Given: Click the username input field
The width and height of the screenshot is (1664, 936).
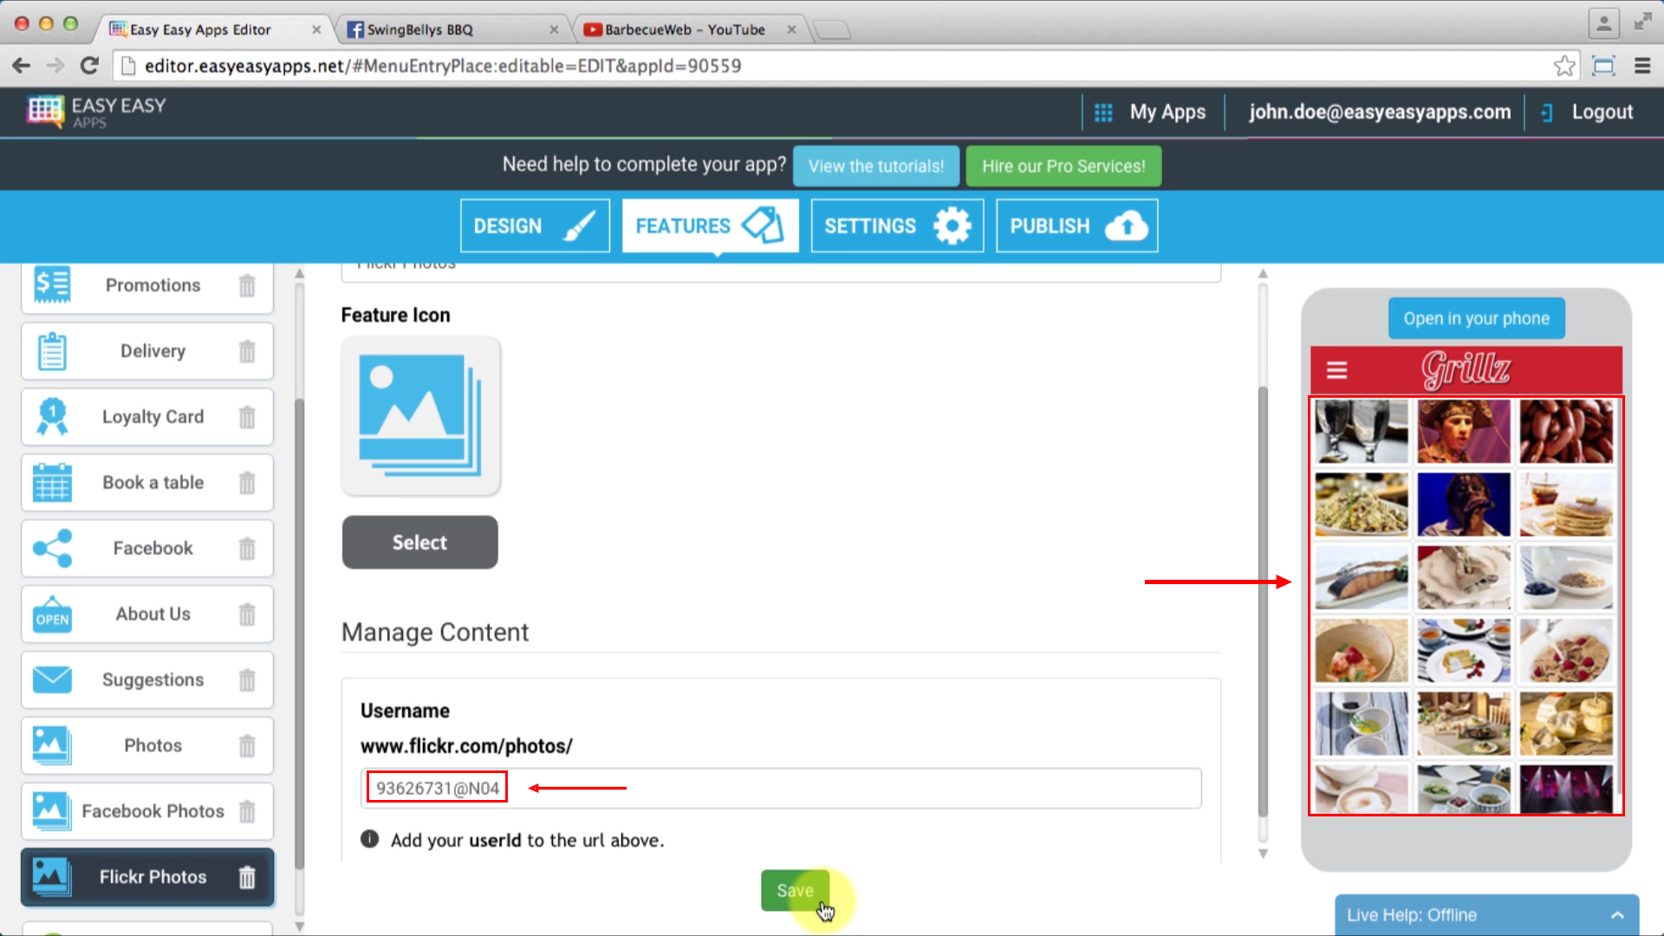Looking at the screenshot, I should (x=781, y=789).
